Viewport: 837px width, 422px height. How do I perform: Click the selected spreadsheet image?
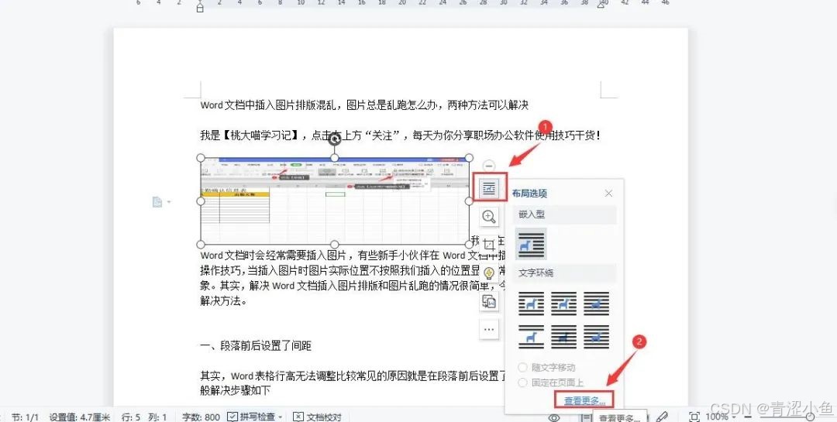[335, 201]
